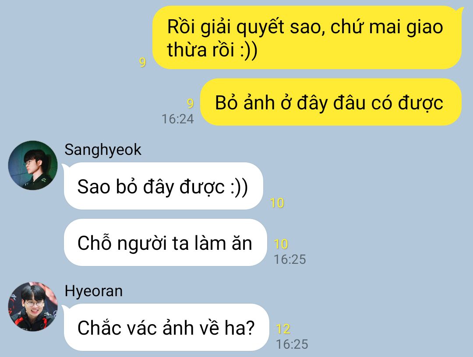Tap the Sanghyeok sender name
The height and width of the screenshot is (357, 473).
[x=103, y=150]
